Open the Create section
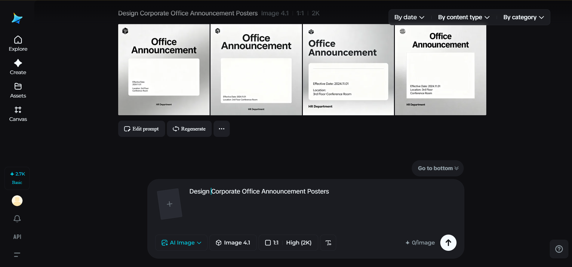The height and width of the screenshot is (267, 572). 18,67
